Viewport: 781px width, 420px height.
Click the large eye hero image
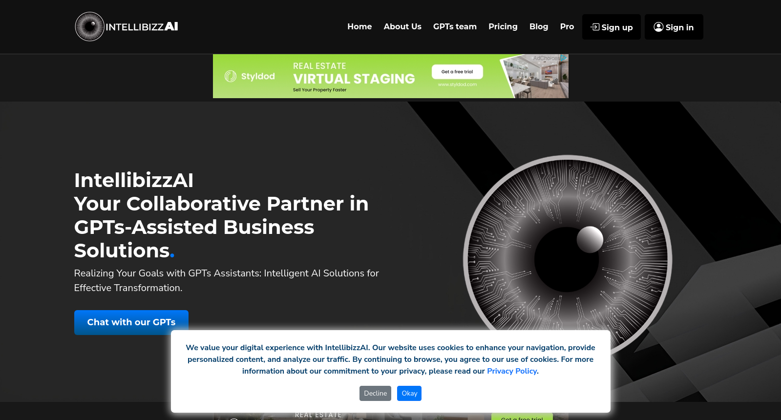click(568, 259)
